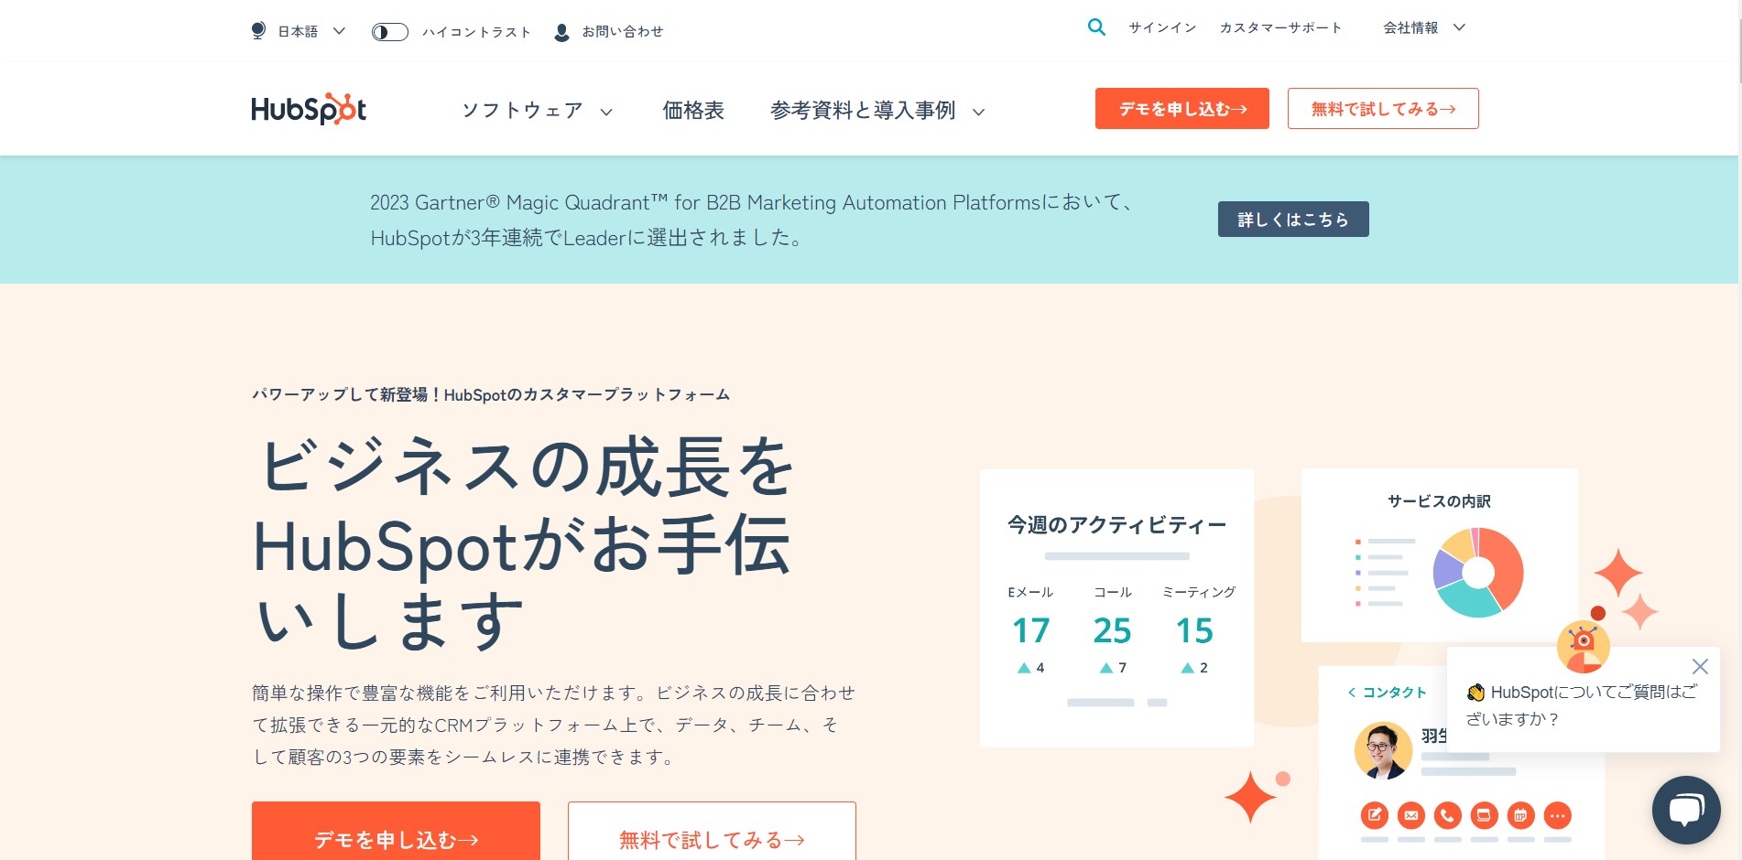Click header 無料で試してみる button

[x=1383, y=108]
